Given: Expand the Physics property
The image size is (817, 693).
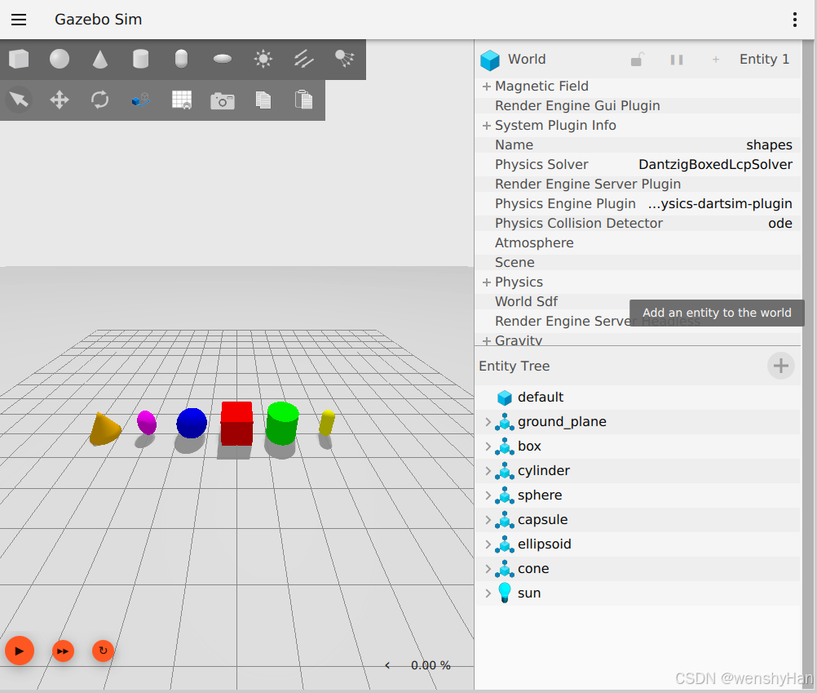Looking at the screenshot, I should tap(487, 282).
